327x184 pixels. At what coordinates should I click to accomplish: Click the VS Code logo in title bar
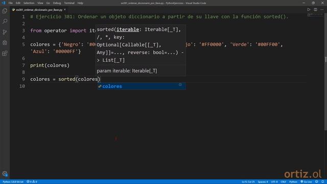click(4, 3)
